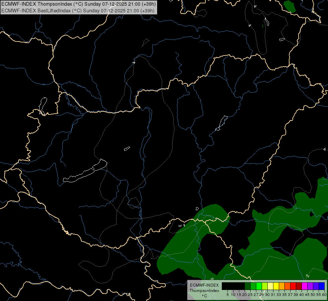
Task: Click the legend scale value 30
Action: coord(267,295)
